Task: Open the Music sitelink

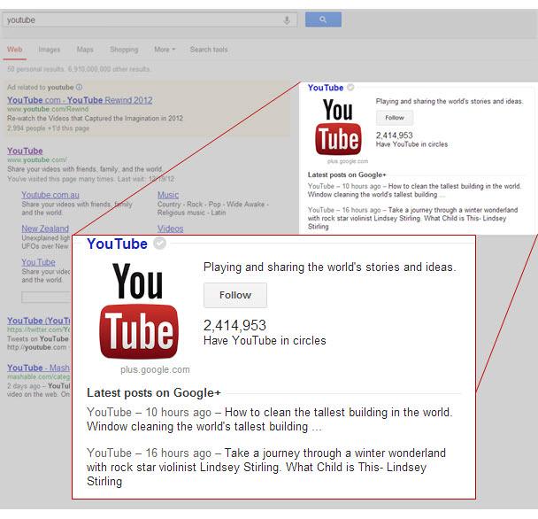Action: click(x=168, y=195)
